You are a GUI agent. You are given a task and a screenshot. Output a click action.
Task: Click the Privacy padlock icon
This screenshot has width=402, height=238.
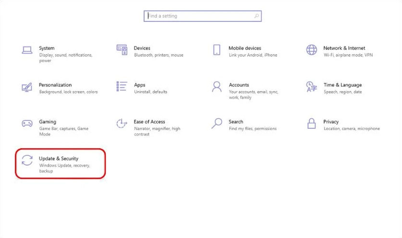[x=312, y=123]
